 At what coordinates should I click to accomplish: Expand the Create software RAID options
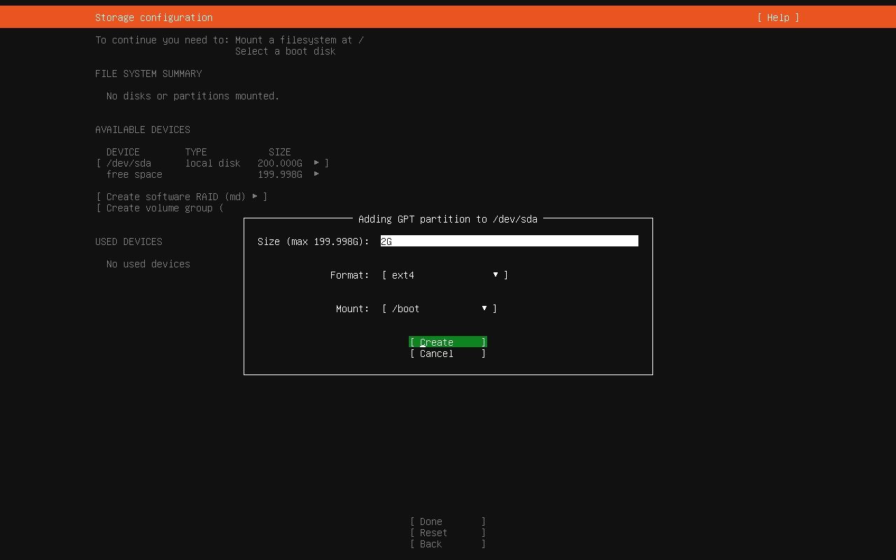[x=255, y=196]
